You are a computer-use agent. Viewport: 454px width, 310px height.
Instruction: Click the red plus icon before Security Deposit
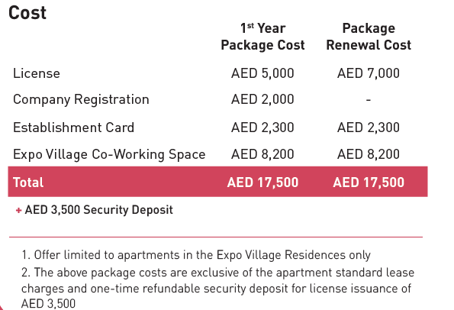[x=18, y=210]
